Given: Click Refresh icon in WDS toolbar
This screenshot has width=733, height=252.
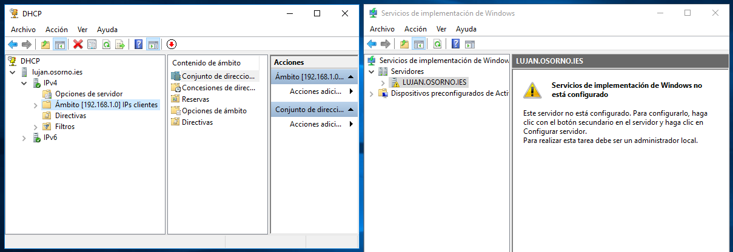Looking at the screenshot, I should pos(436,44).
